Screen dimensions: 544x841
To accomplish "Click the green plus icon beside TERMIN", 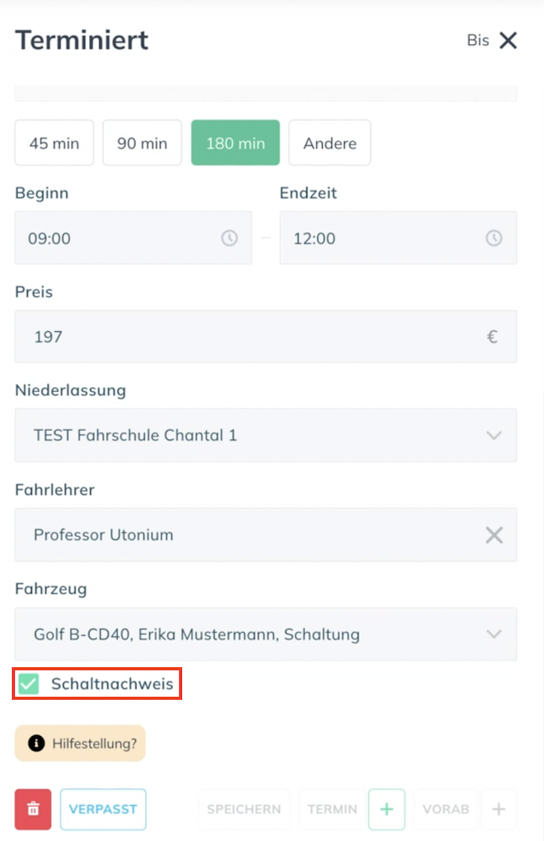I will click(387, 809).
